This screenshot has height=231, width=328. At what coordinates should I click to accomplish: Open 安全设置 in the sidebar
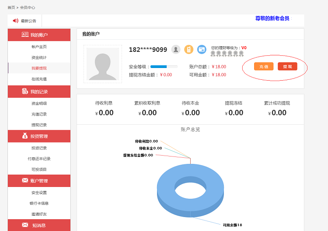tap(39, 193)
